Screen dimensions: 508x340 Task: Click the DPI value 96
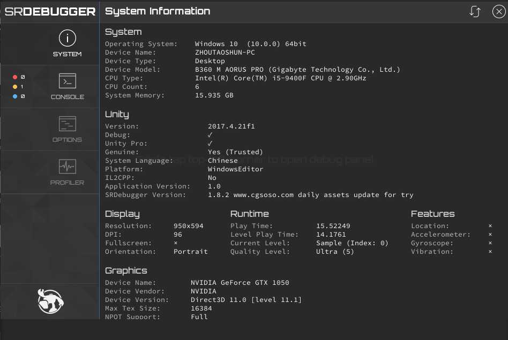click(x=177, y=235)
